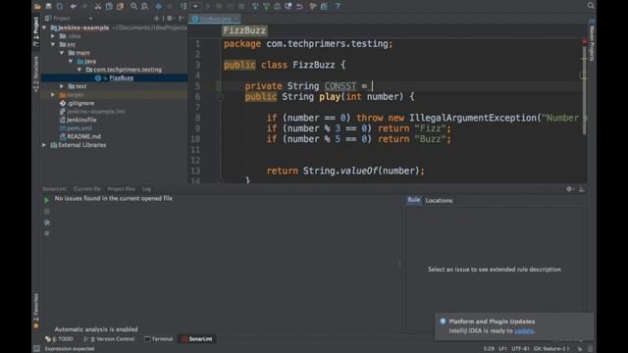
Task: Click the FizzBuzz breadcrumb label
Action: click(244, 30)
